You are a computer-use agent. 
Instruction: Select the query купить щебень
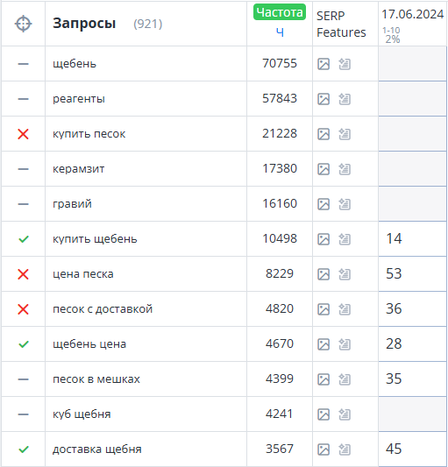click(x=95, y=239)
